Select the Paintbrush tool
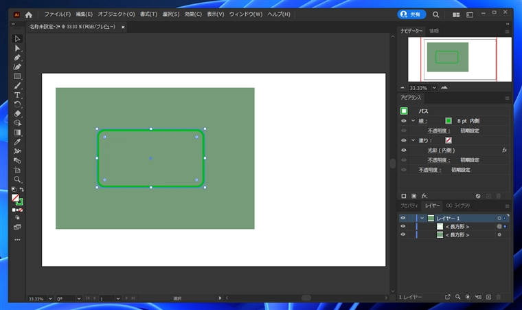522x310 pixels. (x=17, y=86)
